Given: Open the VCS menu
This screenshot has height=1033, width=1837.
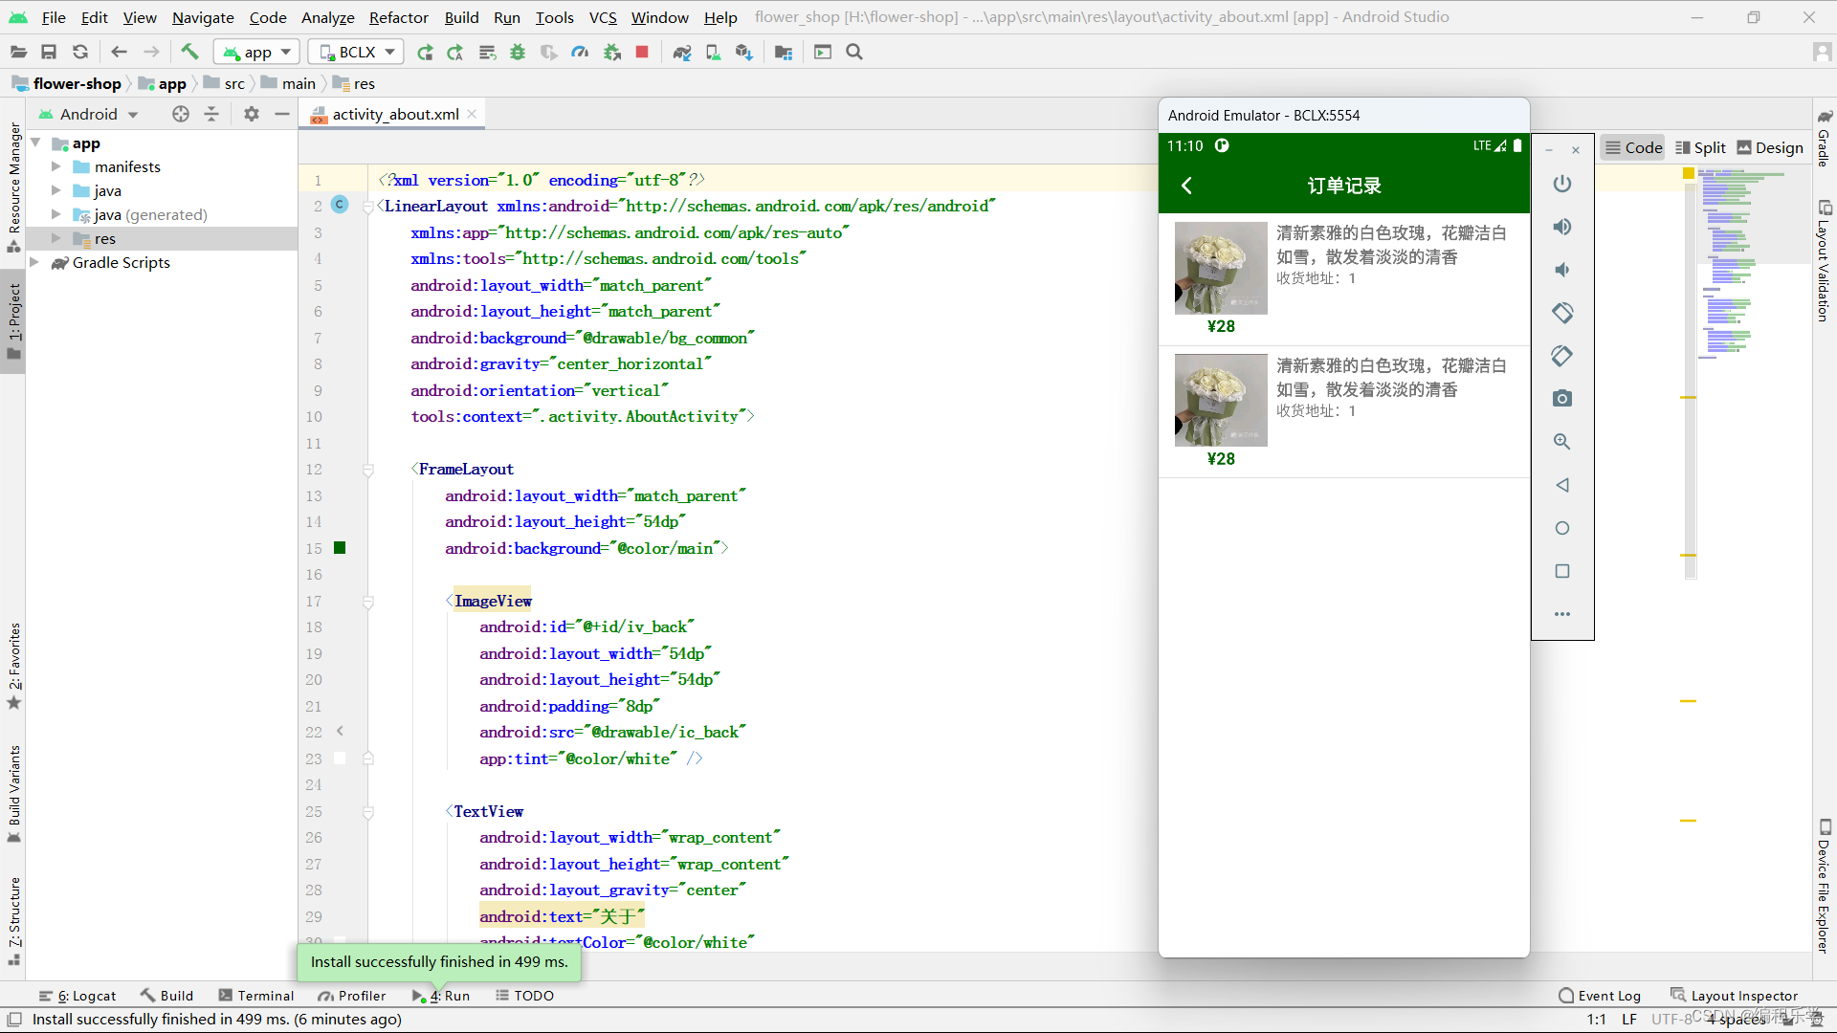Looking at the screenshot, I should [x=603, y=17].
